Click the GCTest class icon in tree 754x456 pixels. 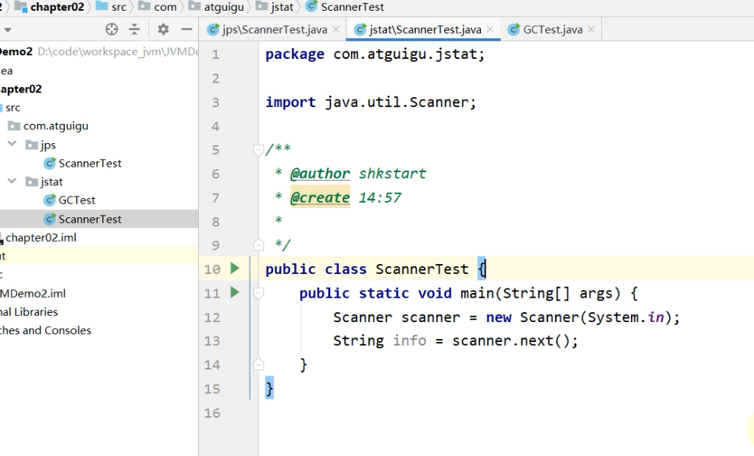[x=50, y=200]
